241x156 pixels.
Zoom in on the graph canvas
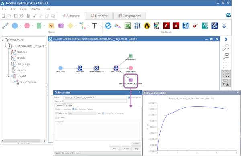[x=226, y=47]
